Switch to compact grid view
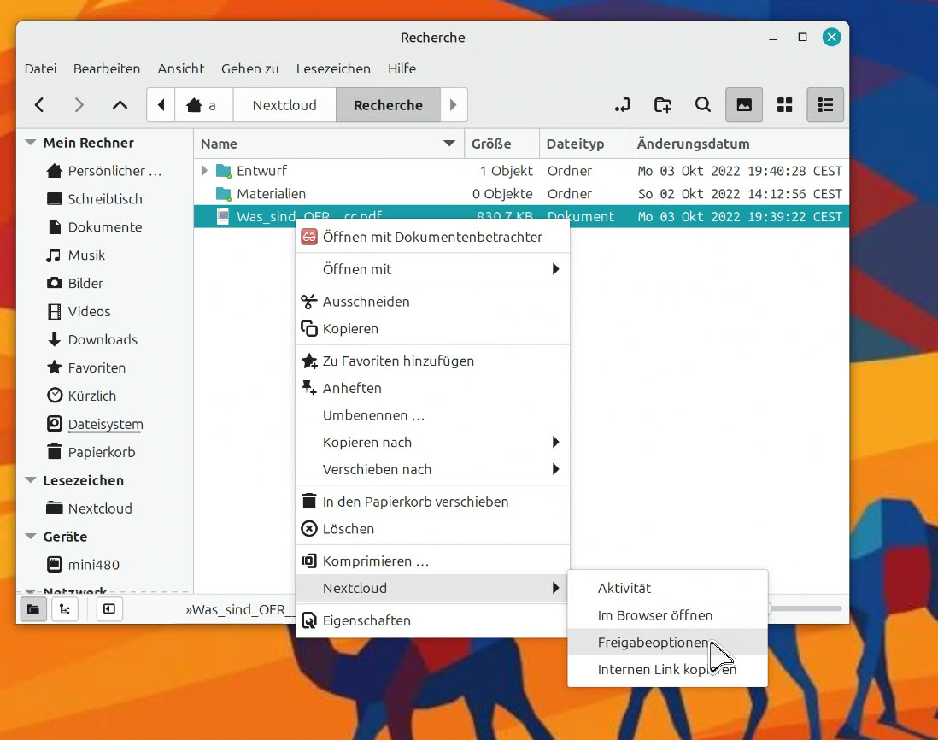Image resolution: width=938 pixels, height=740 pixels. [x=784, y=105]
